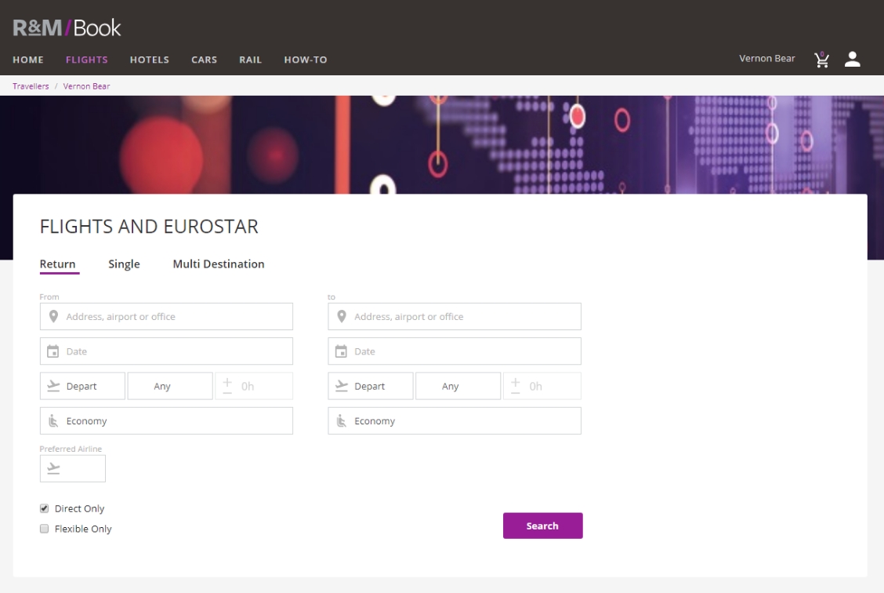Screen dimensions: 884x593
Task: Open the outbound Any time dropdown
Action: coord(170,386)
